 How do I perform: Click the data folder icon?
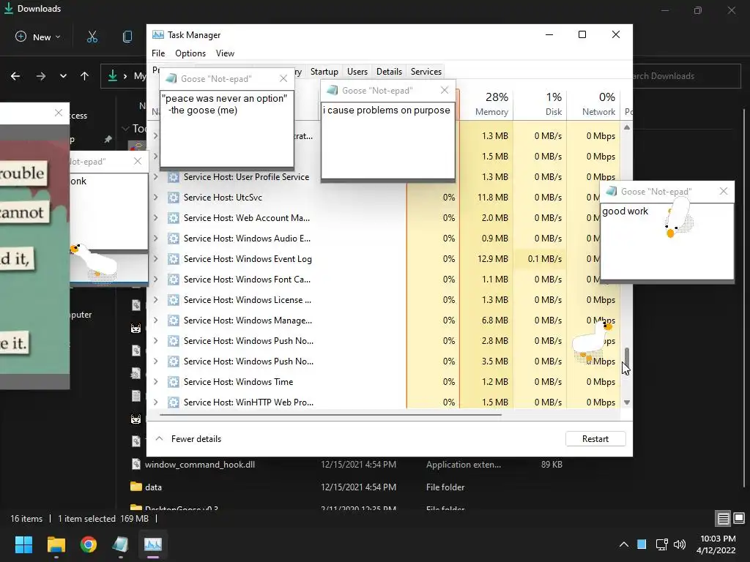pyautogui.click(x=136, y=487)
